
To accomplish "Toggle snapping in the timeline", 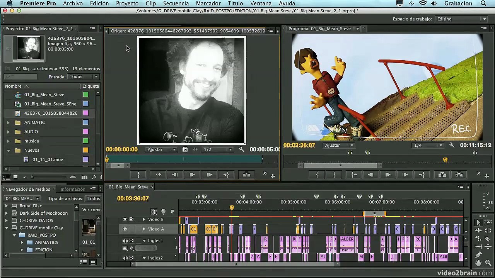I will 154,212.
